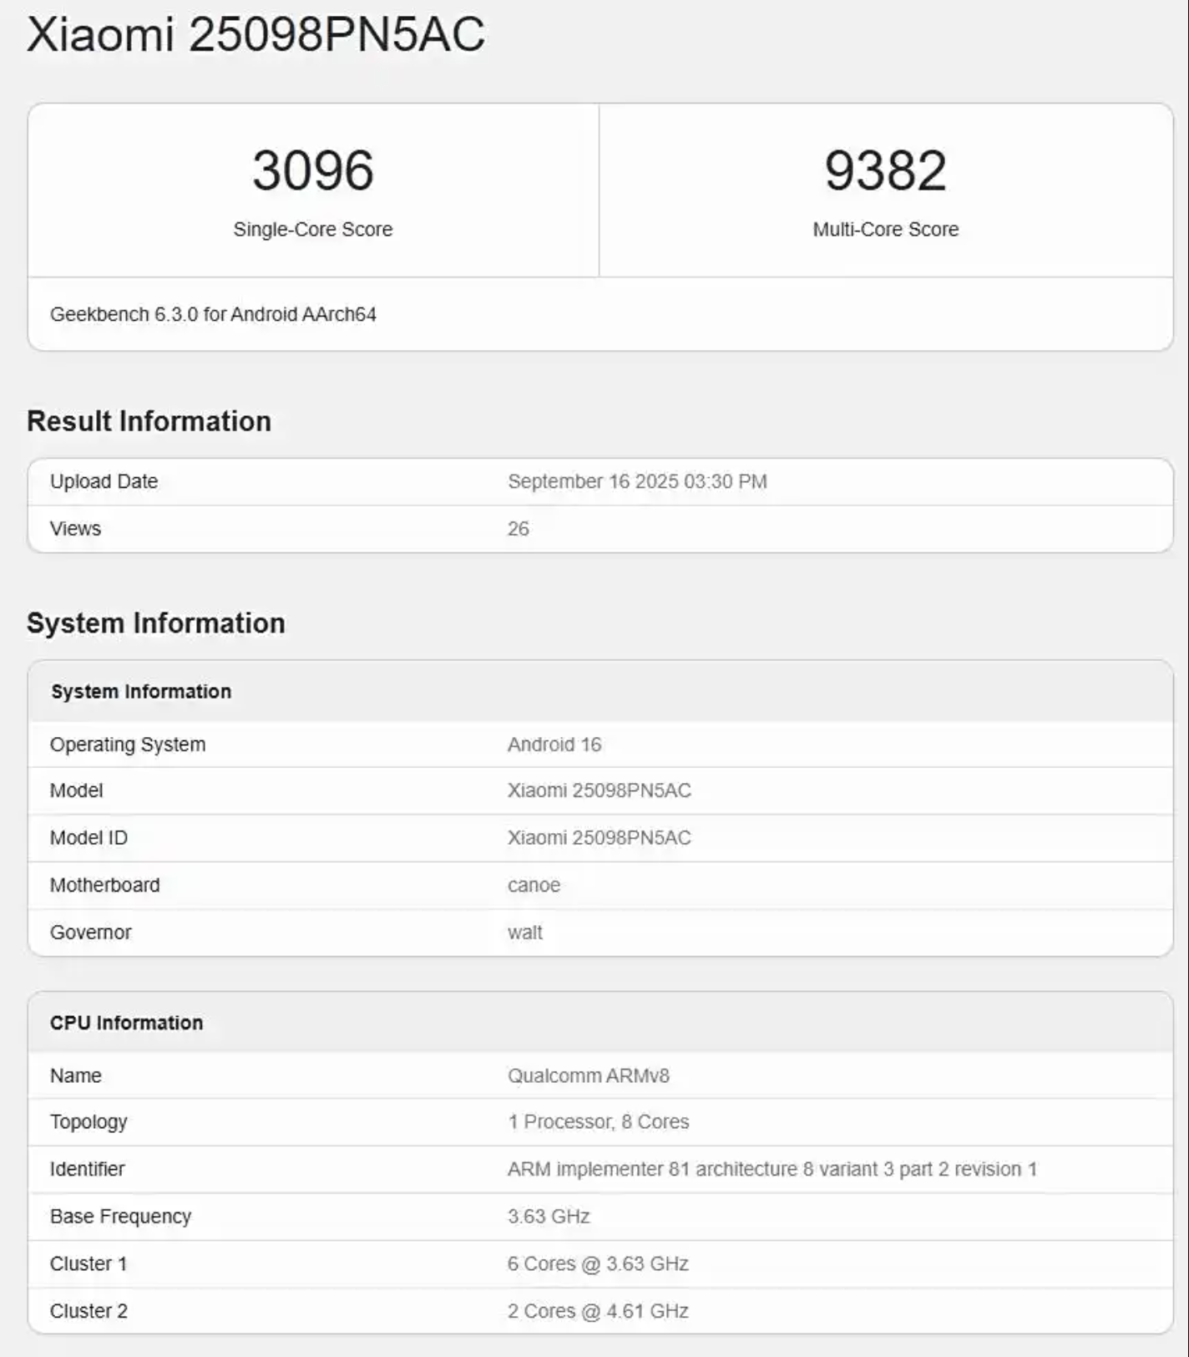This screenshot has height=1357, width=1189.
Task: Click the Result Information heading
Action: click(149, 421)
